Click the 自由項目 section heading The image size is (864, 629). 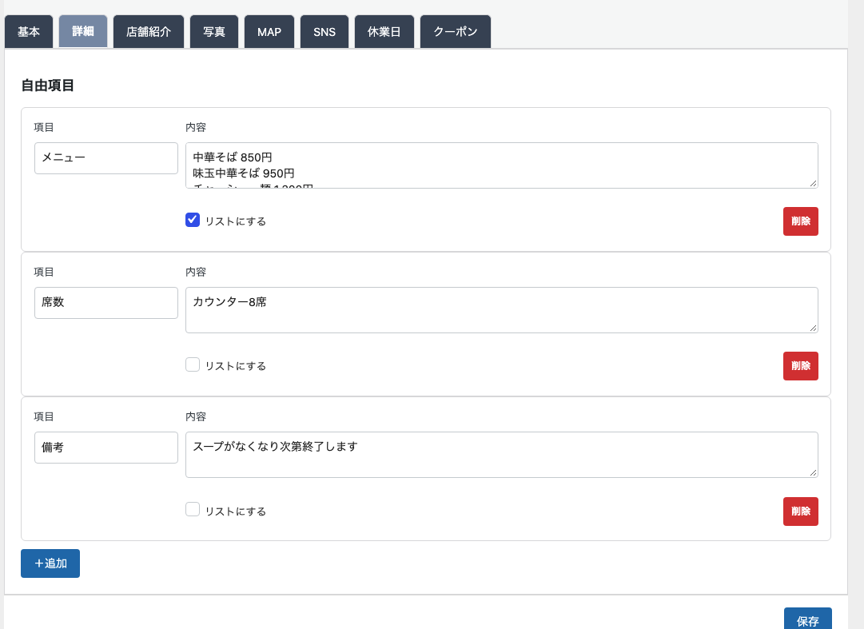[x=47, y=86]
